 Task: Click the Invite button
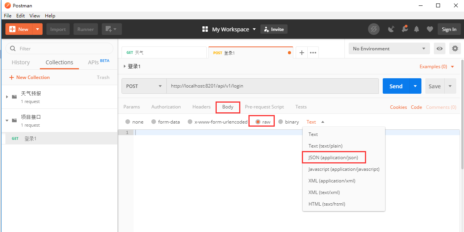pos(274,29)
